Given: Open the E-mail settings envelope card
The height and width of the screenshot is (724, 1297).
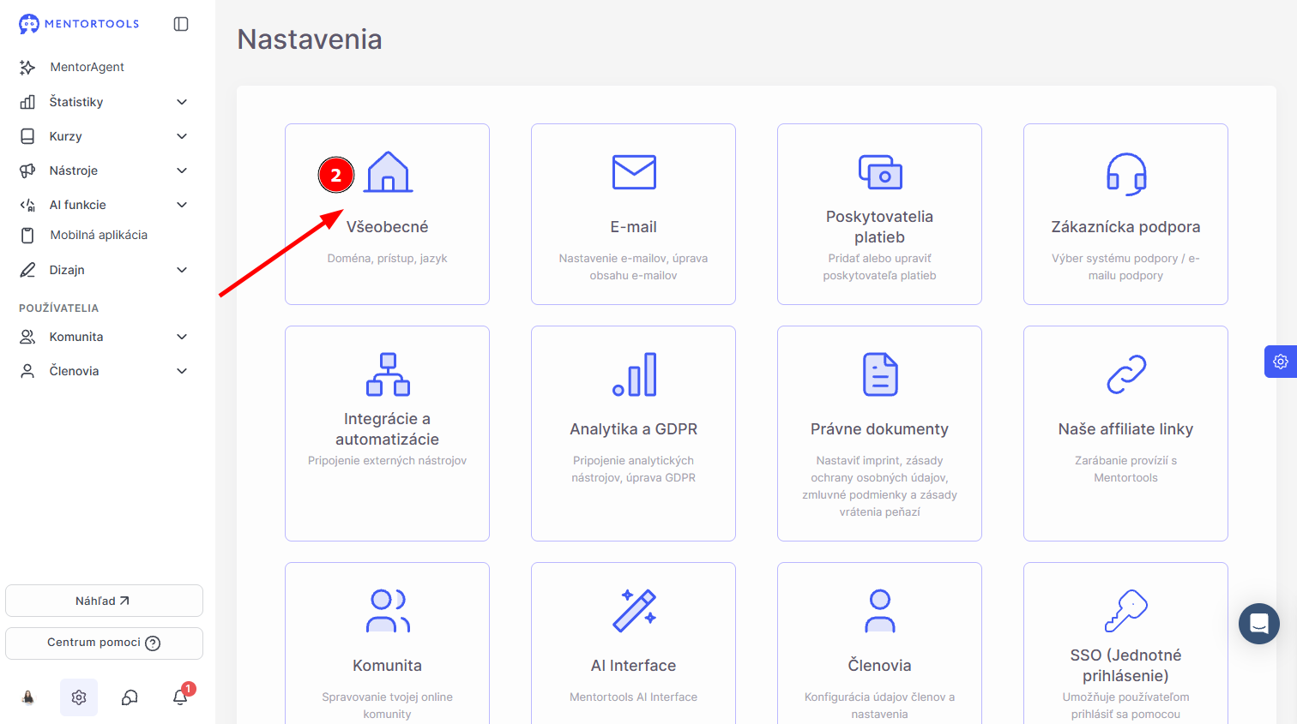Looking at the screenshot, I should 633,214.
